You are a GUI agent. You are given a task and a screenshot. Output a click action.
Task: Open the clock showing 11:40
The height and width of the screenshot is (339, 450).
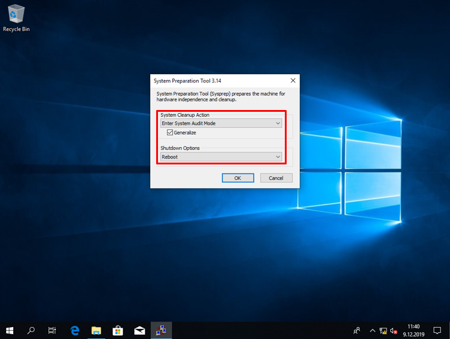pos(413,331)
